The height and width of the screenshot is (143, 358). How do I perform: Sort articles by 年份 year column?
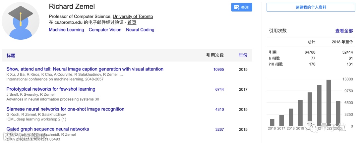point(243,56)
